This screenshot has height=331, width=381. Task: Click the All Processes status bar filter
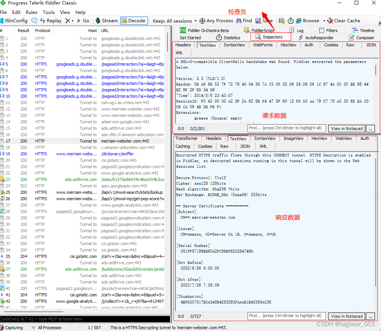(x=46, y=328)
